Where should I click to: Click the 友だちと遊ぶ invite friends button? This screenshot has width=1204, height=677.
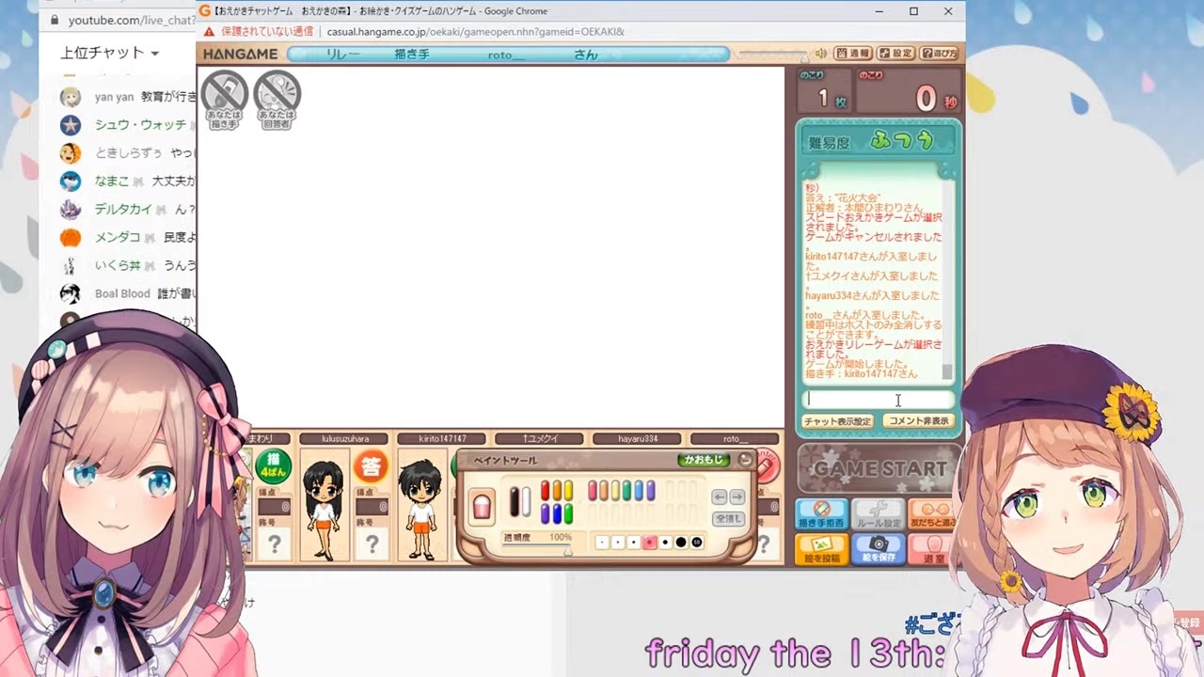933,513
